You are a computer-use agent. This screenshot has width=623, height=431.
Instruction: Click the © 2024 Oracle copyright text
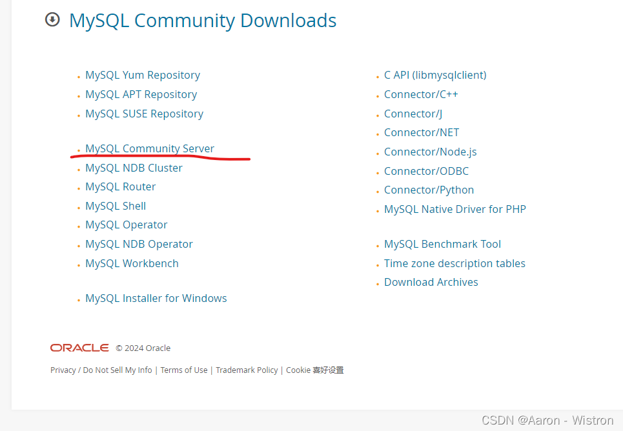(x=143, y=348)
